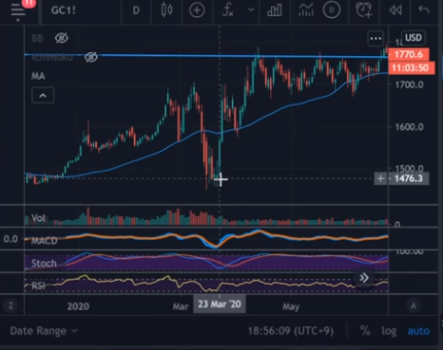Click the double-arrow scroll to latest bar

[364, 278]
